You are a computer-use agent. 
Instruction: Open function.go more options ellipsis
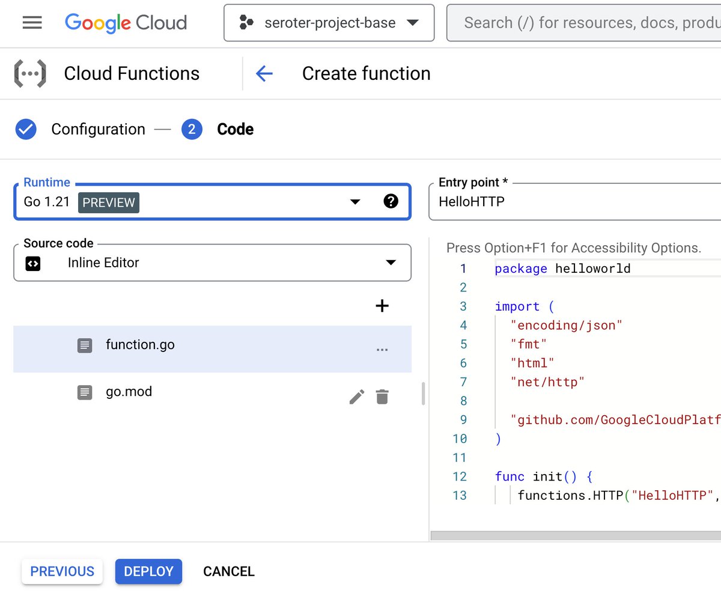tap(382, 349)
